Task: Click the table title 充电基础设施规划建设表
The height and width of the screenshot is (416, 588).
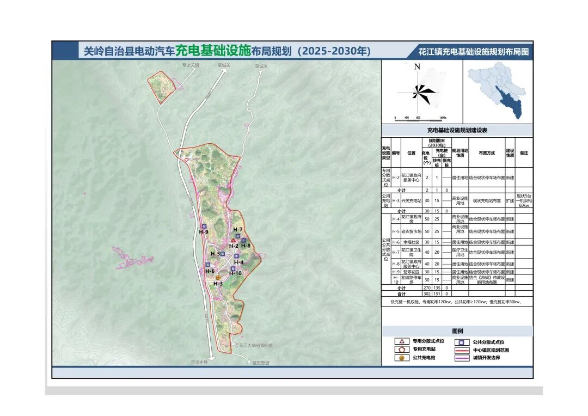Action: [457, 131]
